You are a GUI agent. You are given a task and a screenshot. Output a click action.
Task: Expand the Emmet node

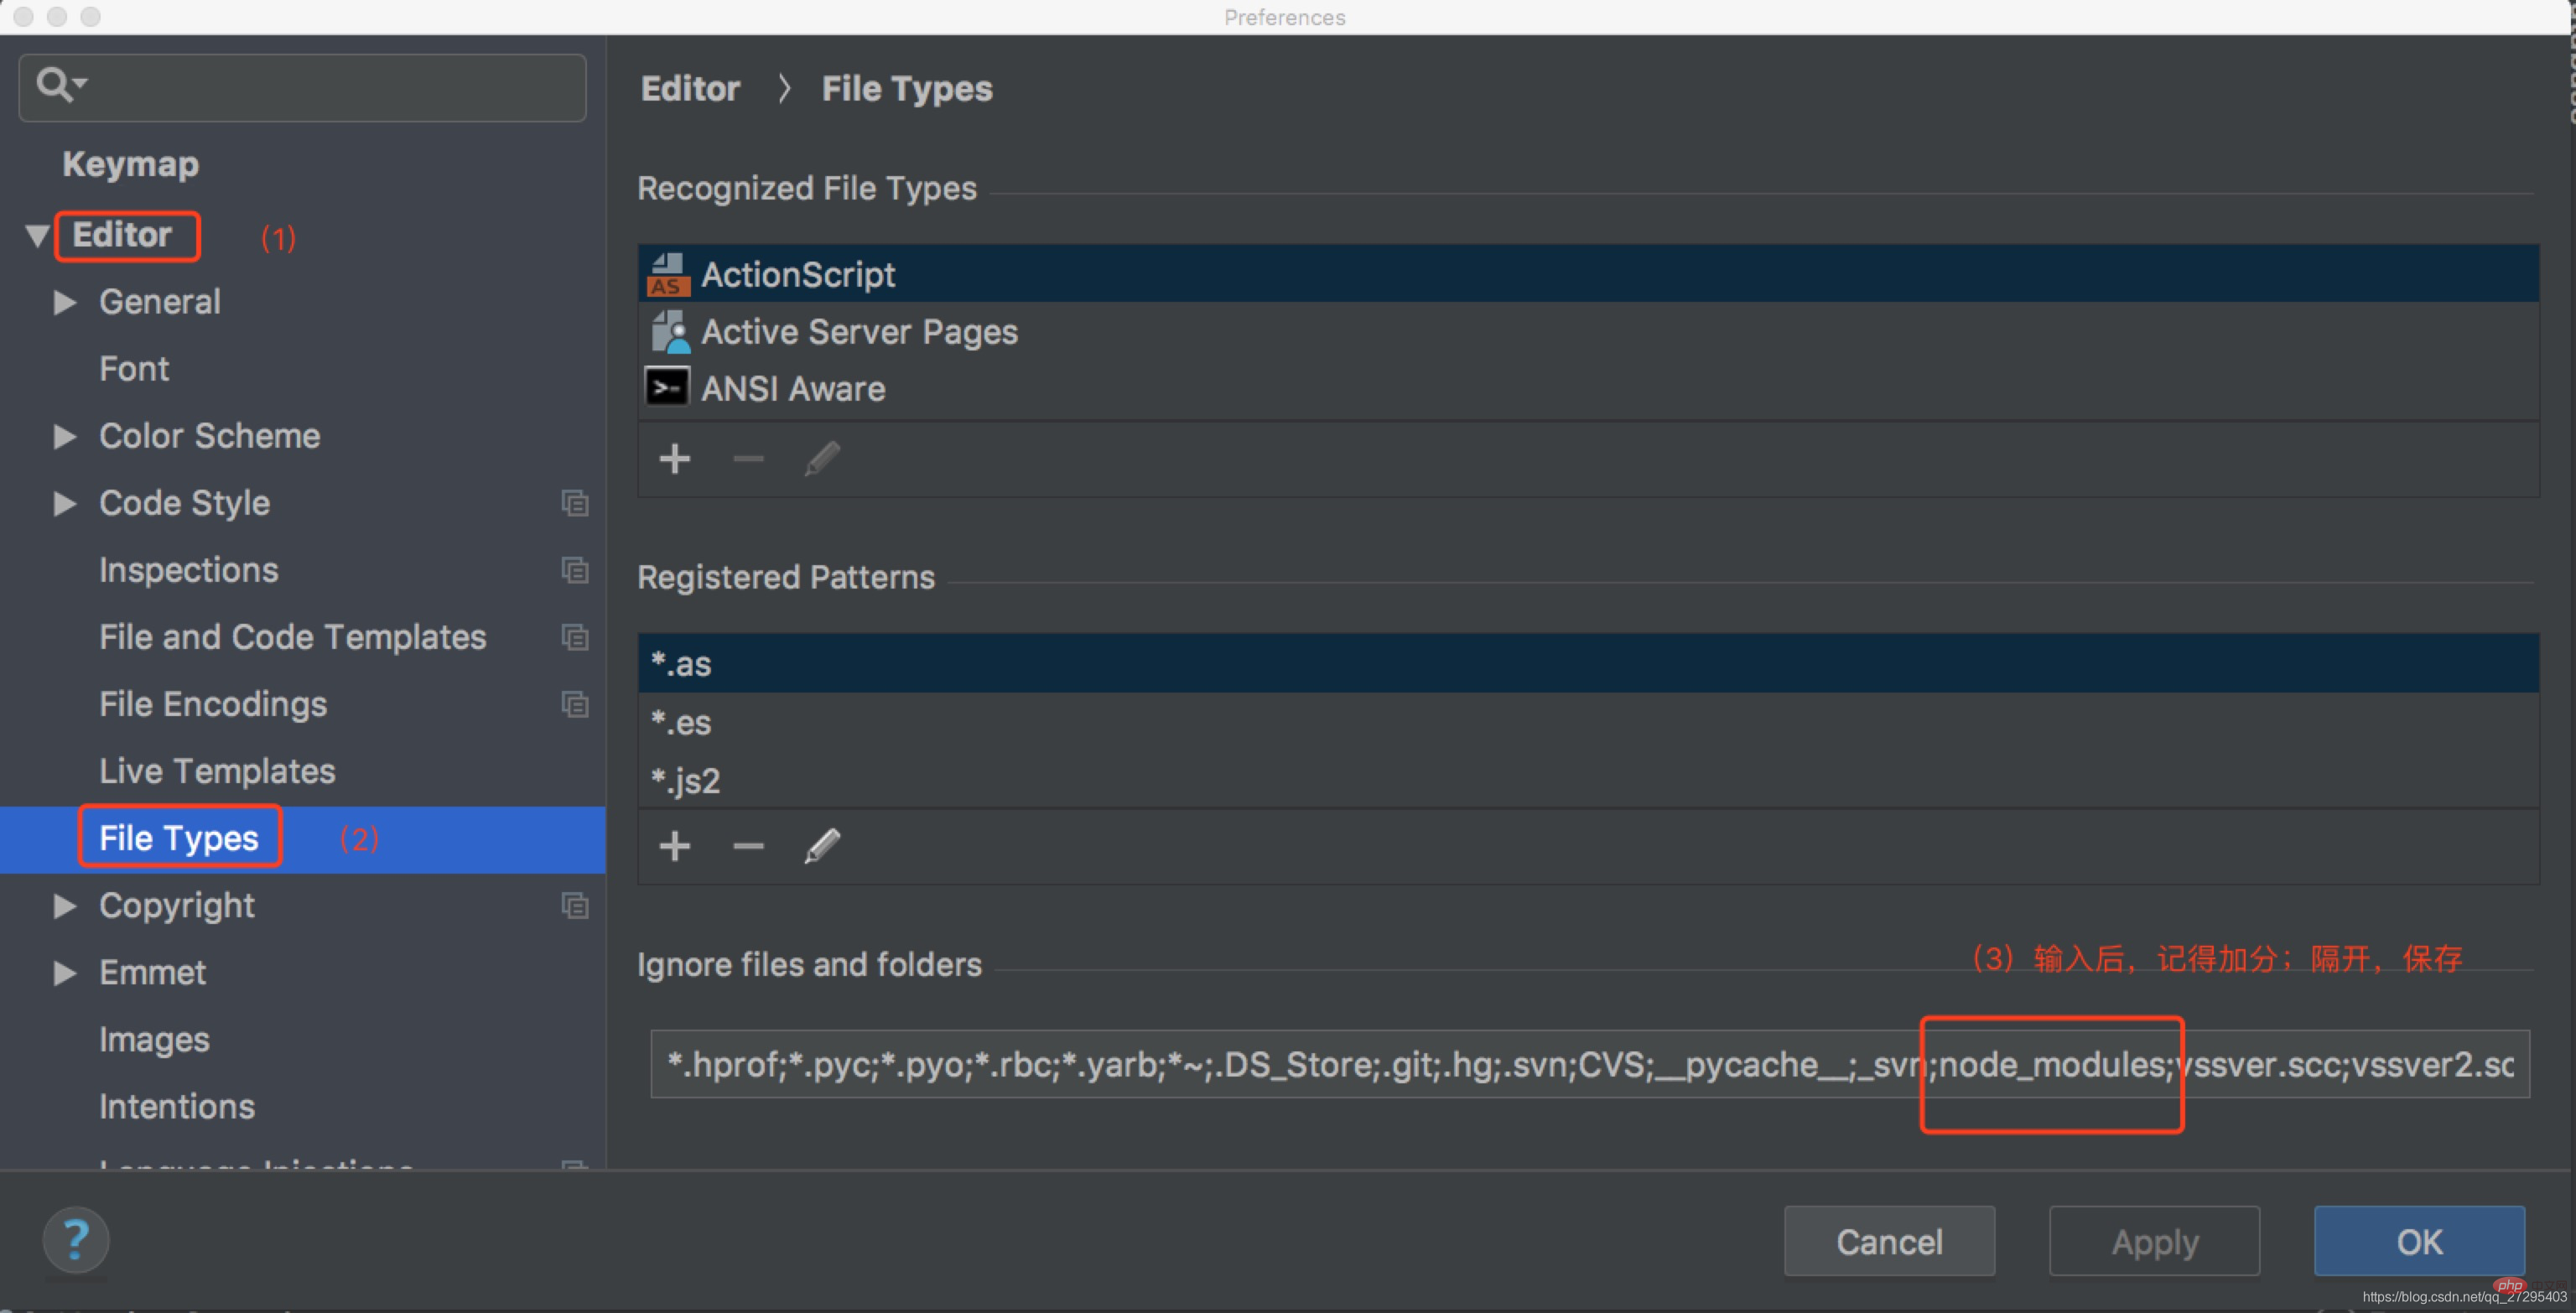(x=65, y=972)
